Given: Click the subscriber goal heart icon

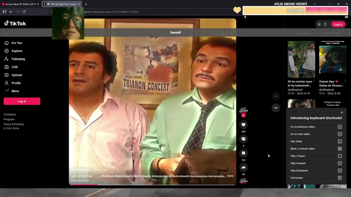Looking at the screenshot, I should (x=237, y=10).
